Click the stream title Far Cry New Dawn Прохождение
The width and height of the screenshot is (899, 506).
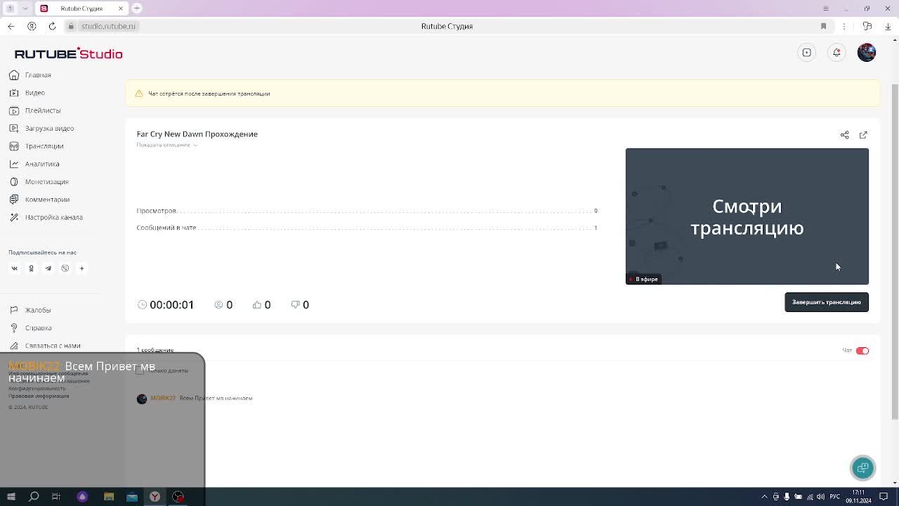197,134
